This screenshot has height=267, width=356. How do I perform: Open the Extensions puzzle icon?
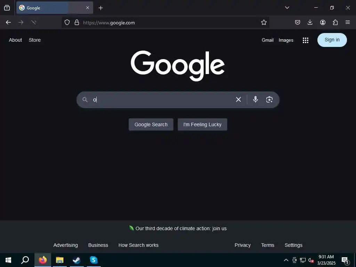(x=335, y=22)
